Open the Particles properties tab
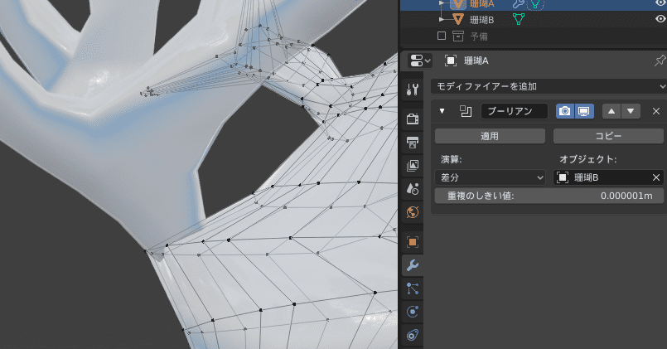Image resolution: width=667 pixels, height=349 pixels. tap(412, 288)
